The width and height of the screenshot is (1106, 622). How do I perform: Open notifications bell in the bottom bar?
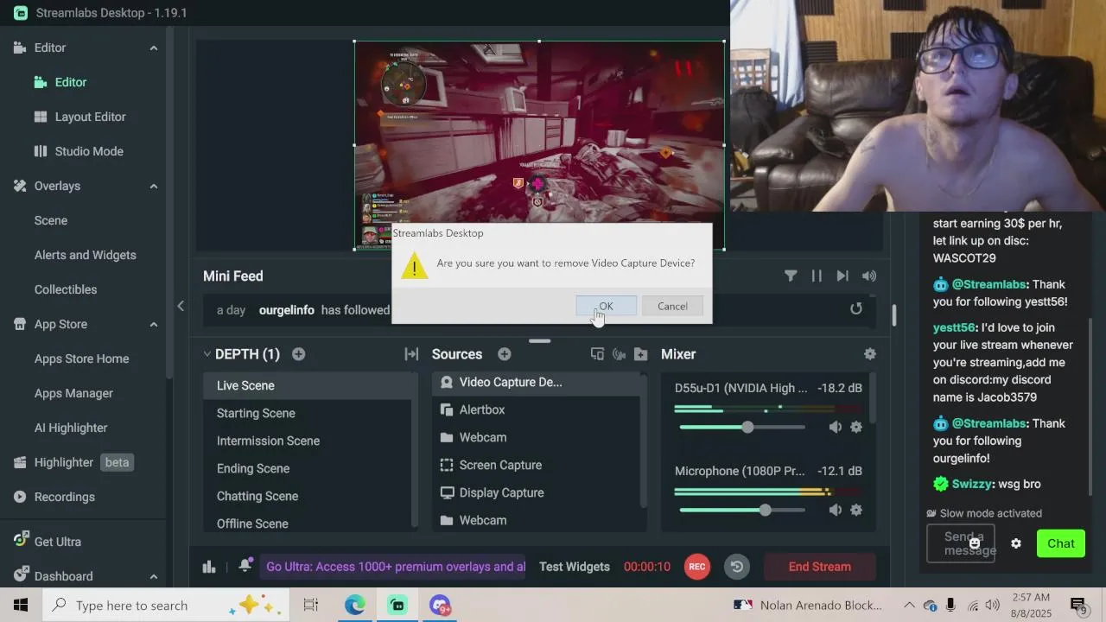[x=245, y=566]
